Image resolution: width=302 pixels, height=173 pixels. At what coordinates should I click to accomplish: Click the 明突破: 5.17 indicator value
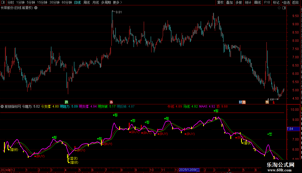pyautogui.click(x=107, y=106)
